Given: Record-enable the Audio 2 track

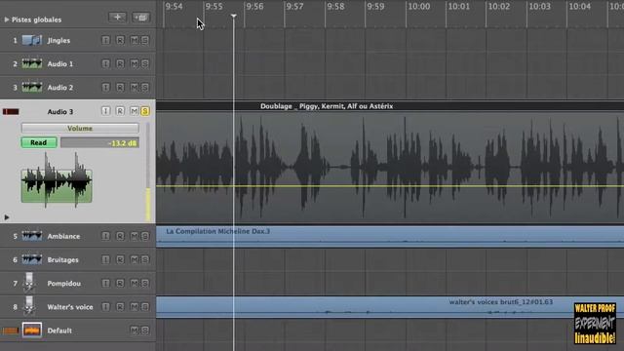Looking at the screenshot, I should [x=120, y=87].
